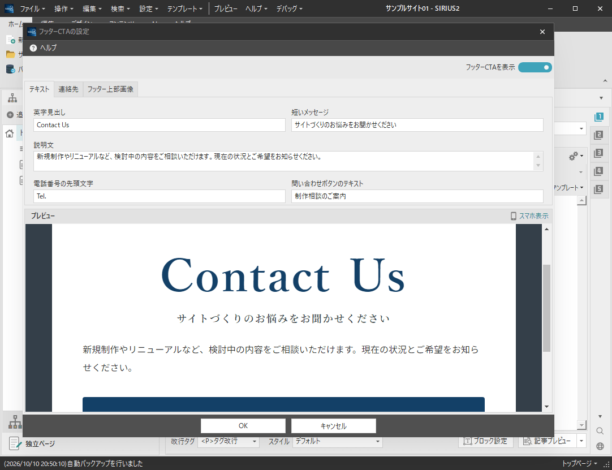Click the dark blue button in preview
Viewport: 612px width, 470px height.
[283, 404]
